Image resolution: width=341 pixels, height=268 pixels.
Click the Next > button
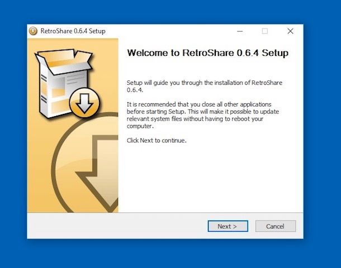[x=228, y=226]
